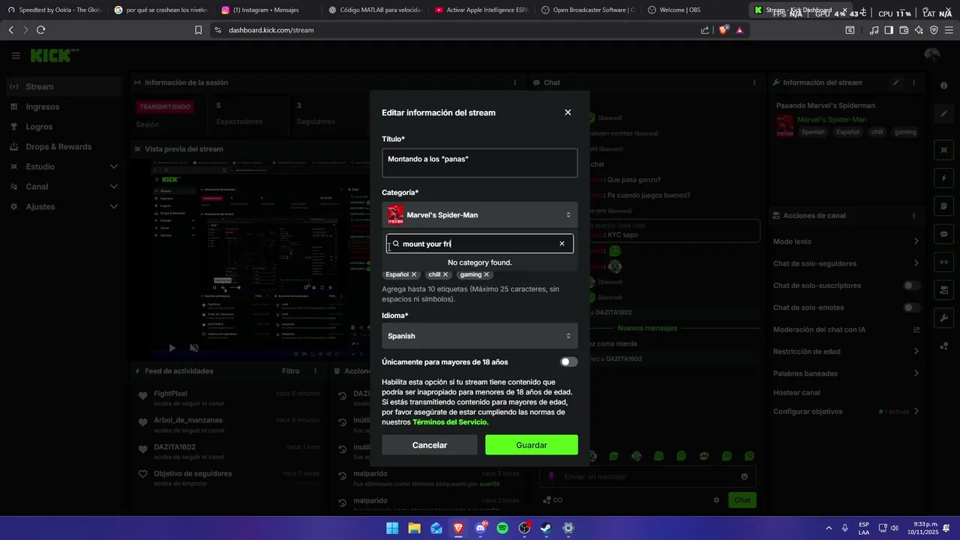The image size is (960, 540).
Task: Open the Idioma dropdown set to Spanish
Action: 480,336
